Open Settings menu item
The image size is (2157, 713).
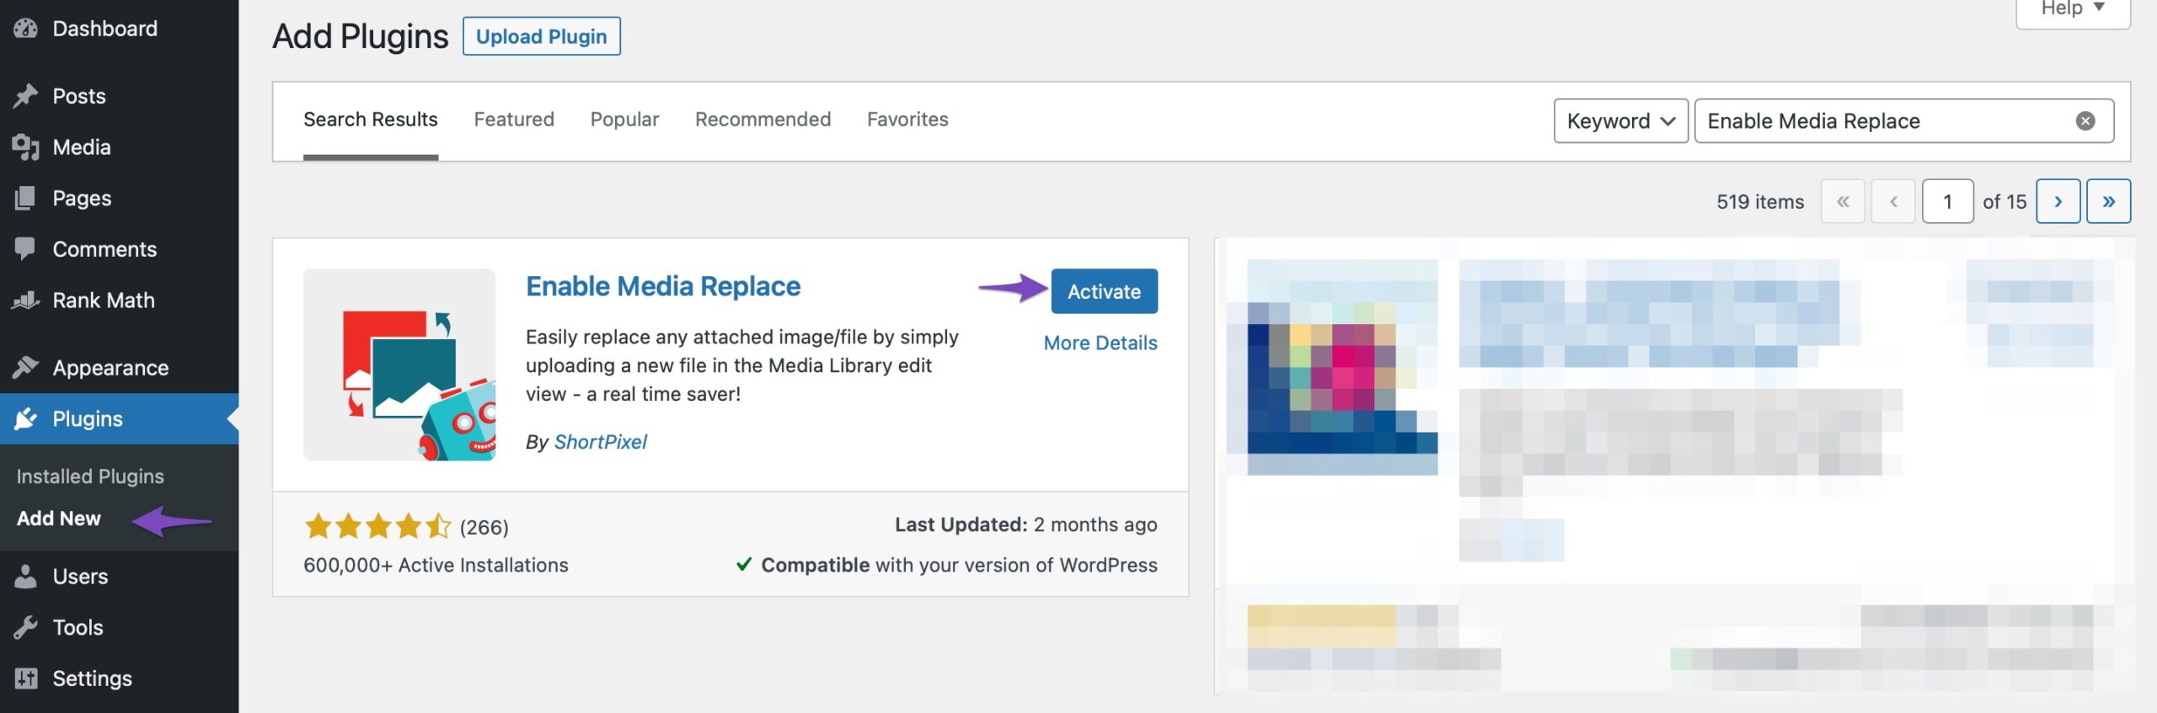point(119,678)
